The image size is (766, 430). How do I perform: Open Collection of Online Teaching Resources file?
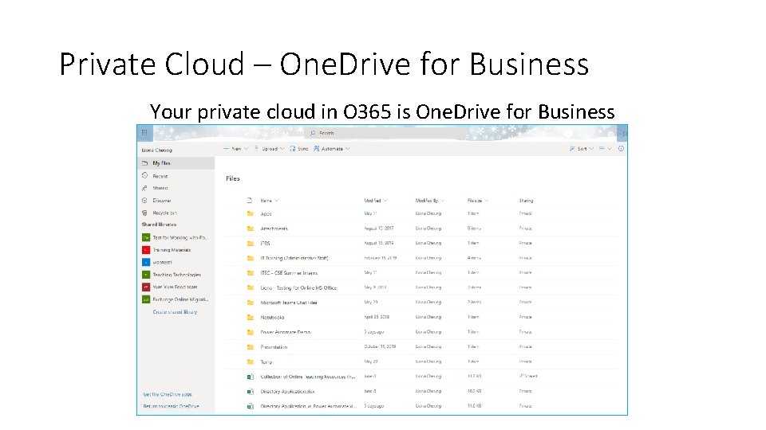click(x=308, y=377)
